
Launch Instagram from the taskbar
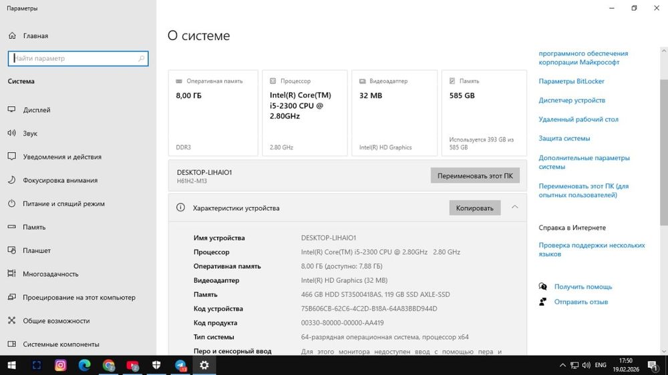point(61,365)
